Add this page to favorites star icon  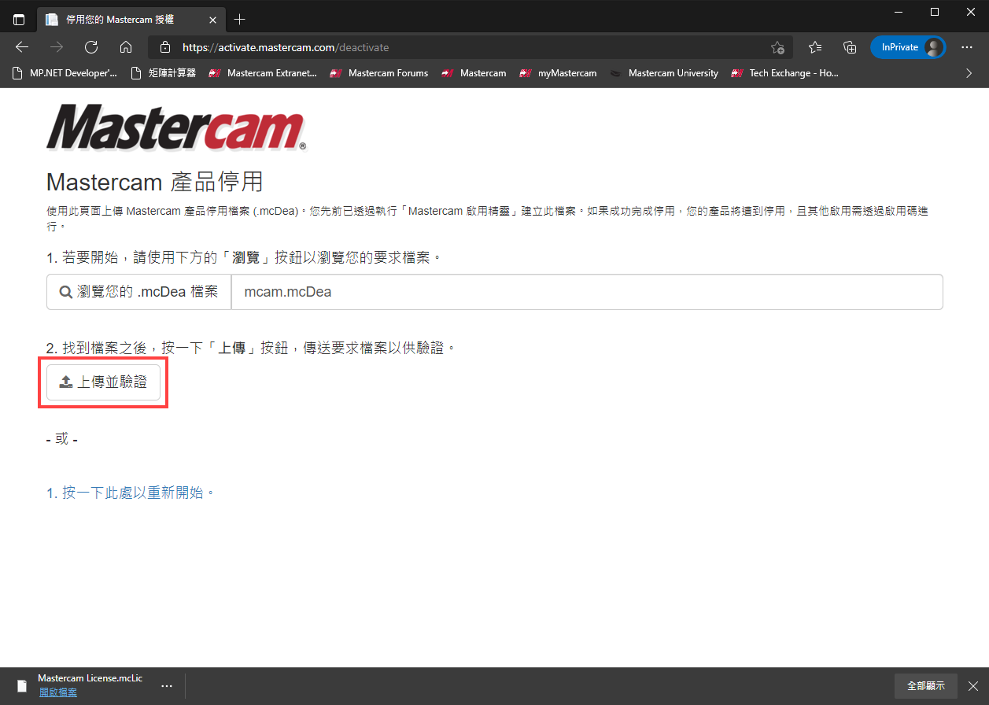point(777,47)
